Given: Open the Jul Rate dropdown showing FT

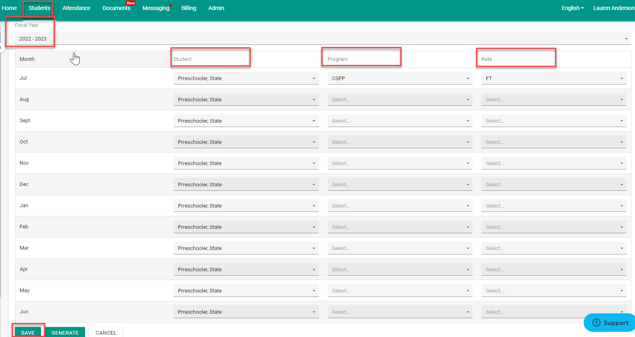Looking at the screenshot, I should 554,79.
